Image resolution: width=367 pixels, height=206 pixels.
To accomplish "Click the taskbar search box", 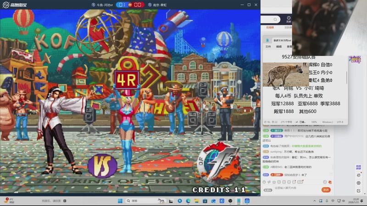I will tap(145, 201).
